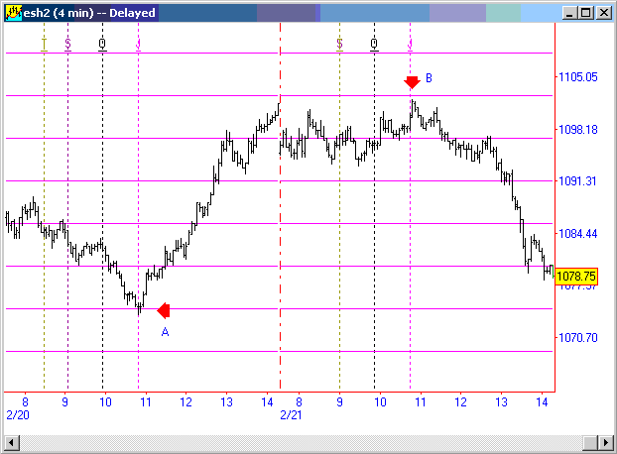This screenshot has width=617, height=454.
Task: Minimize the esh2 chart window
Action: point(568,13)
